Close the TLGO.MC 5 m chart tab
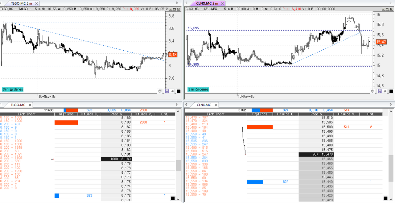This screenshot has height=203, width=395. click(x=36, y=3)
